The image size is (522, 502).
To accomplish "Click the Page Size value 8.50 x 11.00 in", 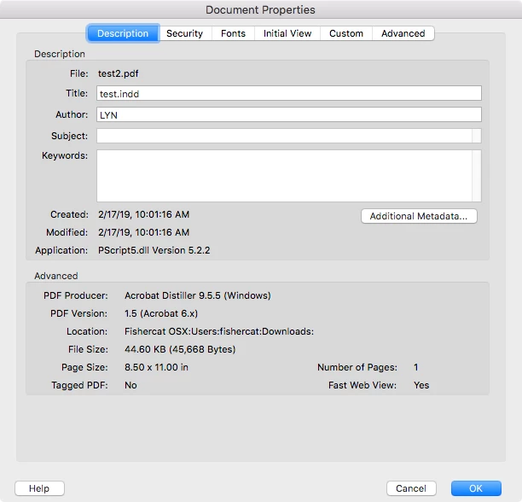I will (156, 367).
